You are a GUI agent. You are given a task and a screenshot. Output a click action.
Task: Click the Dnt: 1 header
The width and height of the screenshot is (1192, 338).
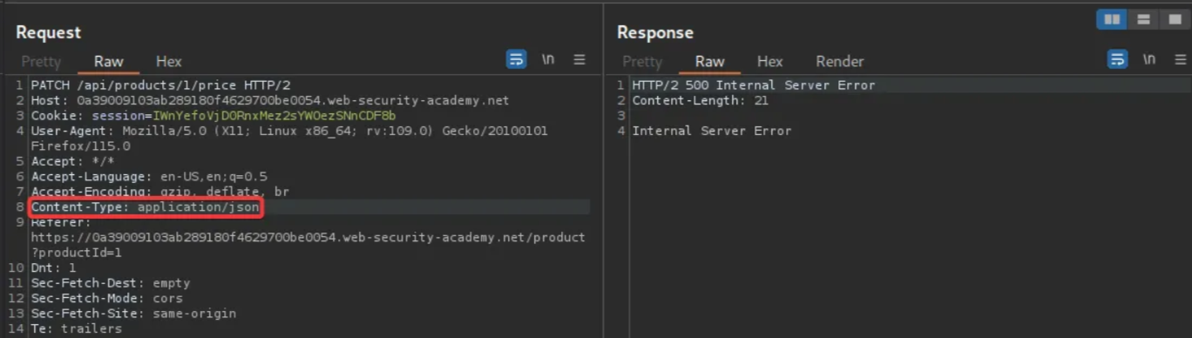[x=53, y=267]
